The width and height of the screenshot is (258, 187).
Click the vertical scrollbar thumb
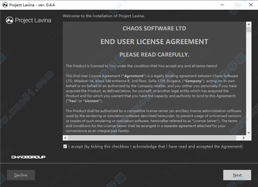click(249, 30)
